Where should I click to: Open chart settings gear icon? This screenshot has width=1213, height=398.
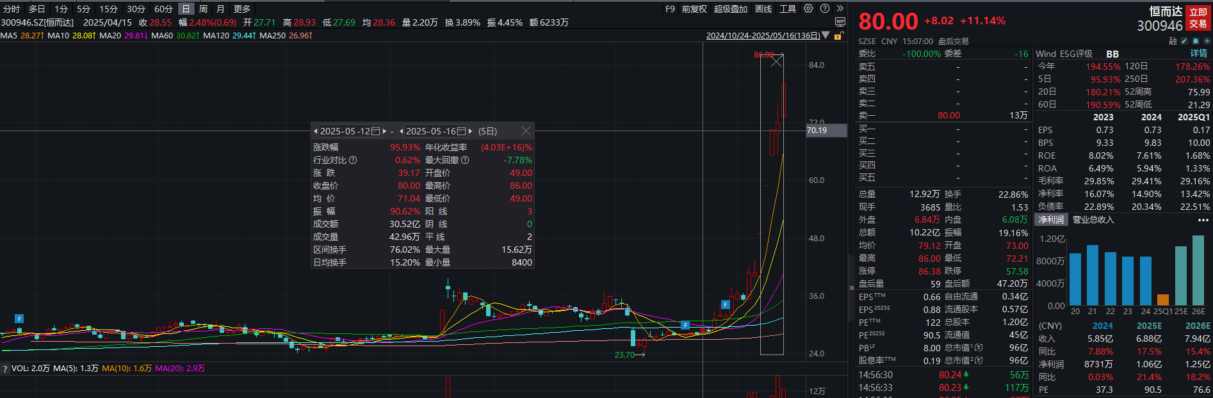pos(808,9)
